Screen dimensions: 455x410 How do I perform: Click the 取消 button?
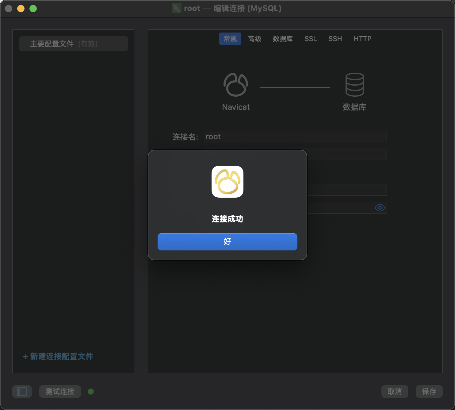tap(395, 392)
